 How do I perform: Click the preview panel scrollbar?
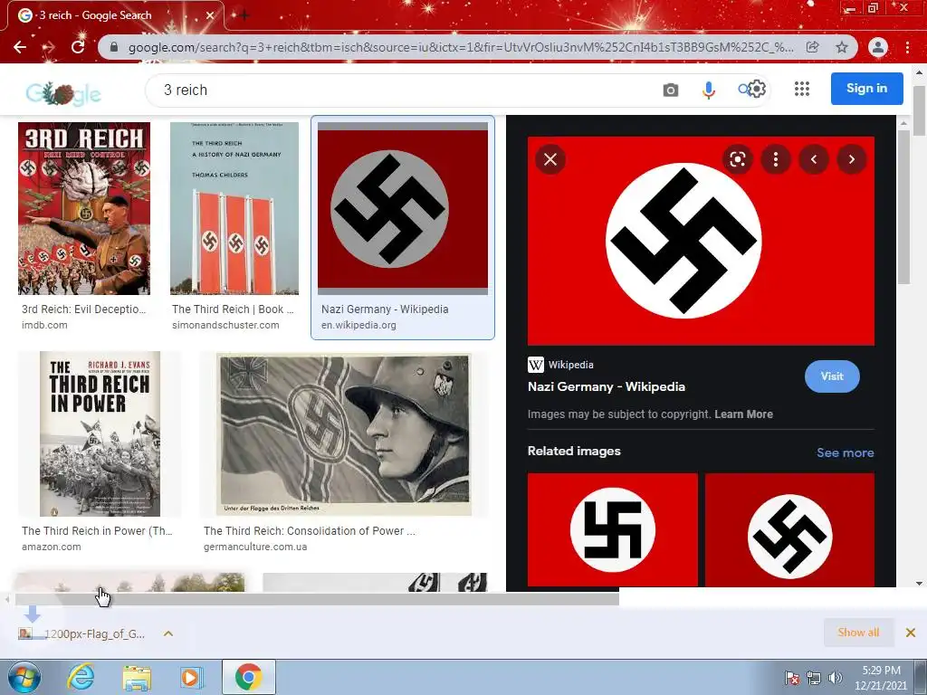click(903, 206)
